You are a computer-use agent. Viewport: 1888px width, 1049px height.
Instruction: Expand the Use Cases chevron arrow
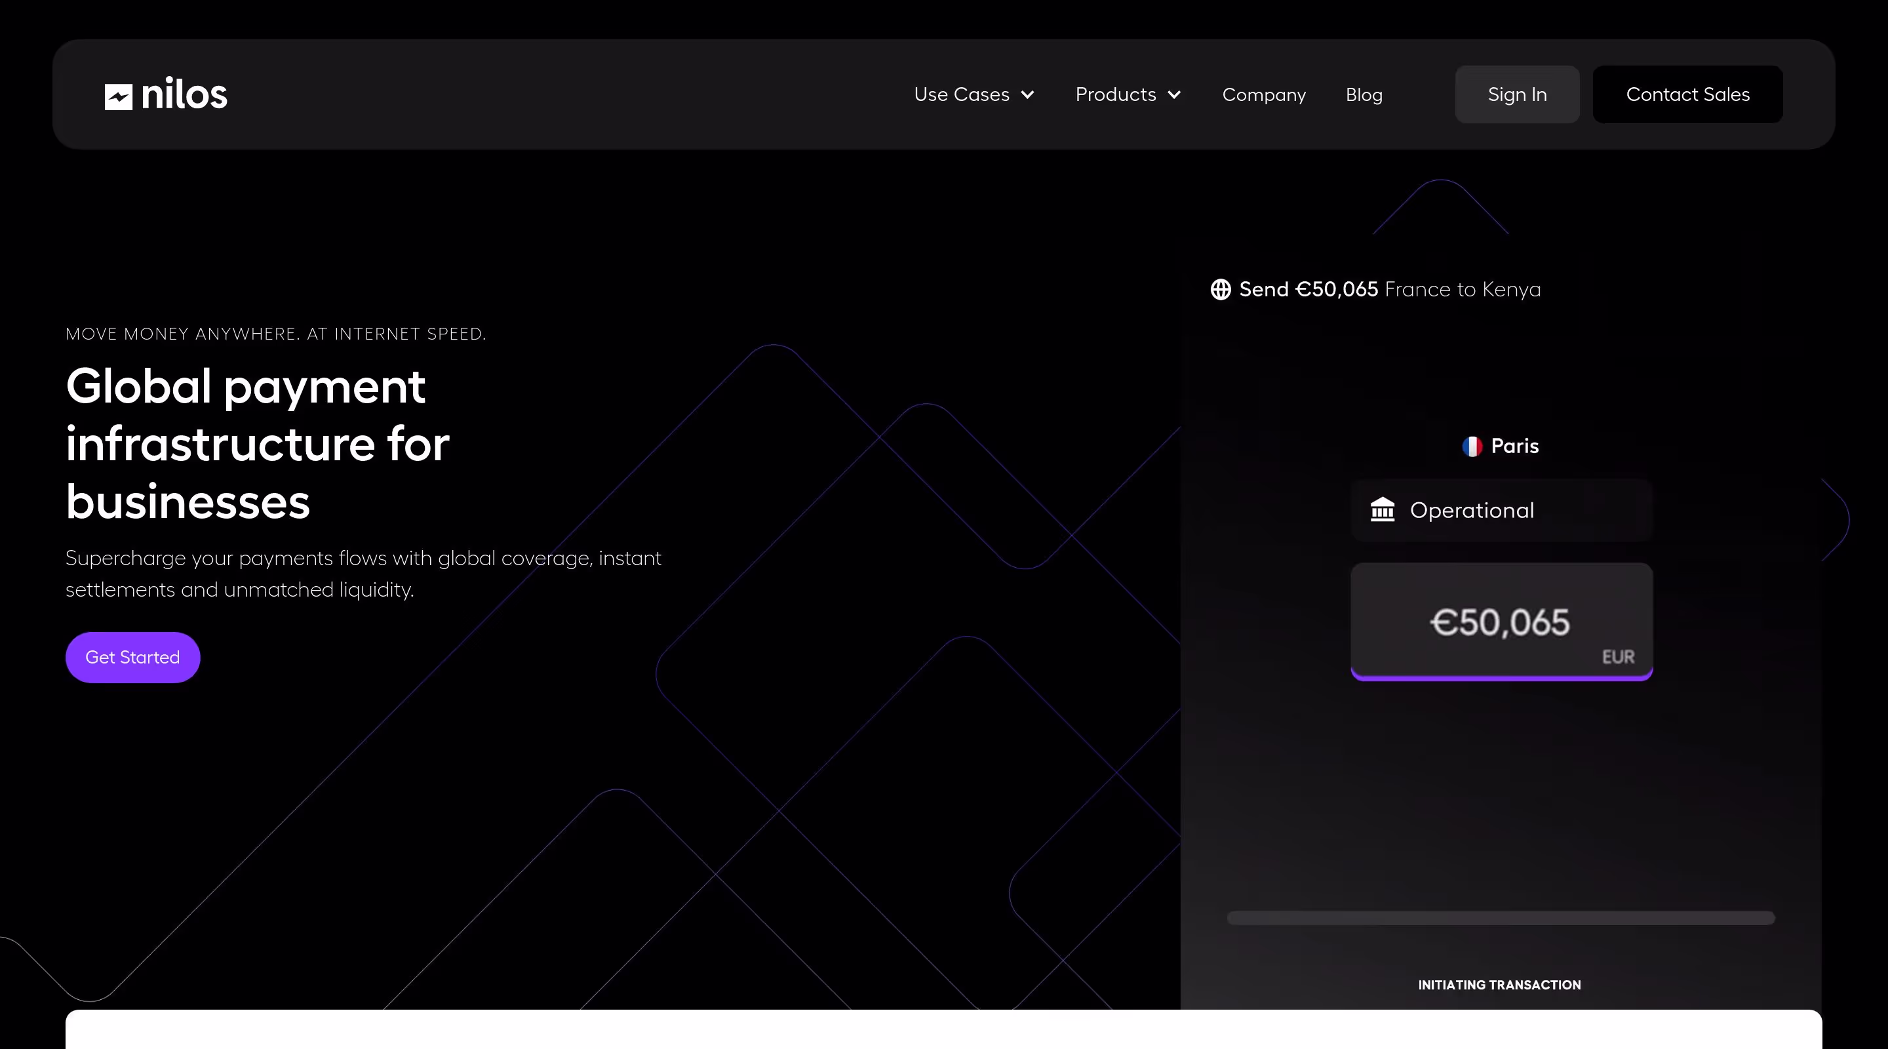coord(1027,95)
